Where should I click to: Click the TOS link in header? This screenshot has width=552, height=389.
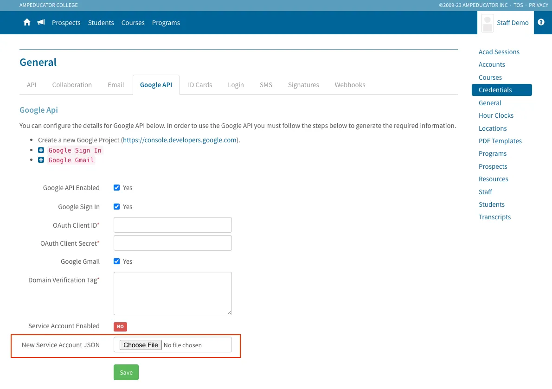(x=518, y=5)
